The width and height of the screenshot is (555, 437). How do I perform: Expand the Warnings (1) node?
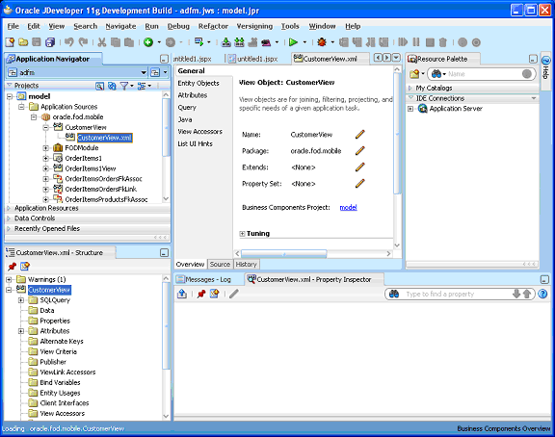(9, 280)
